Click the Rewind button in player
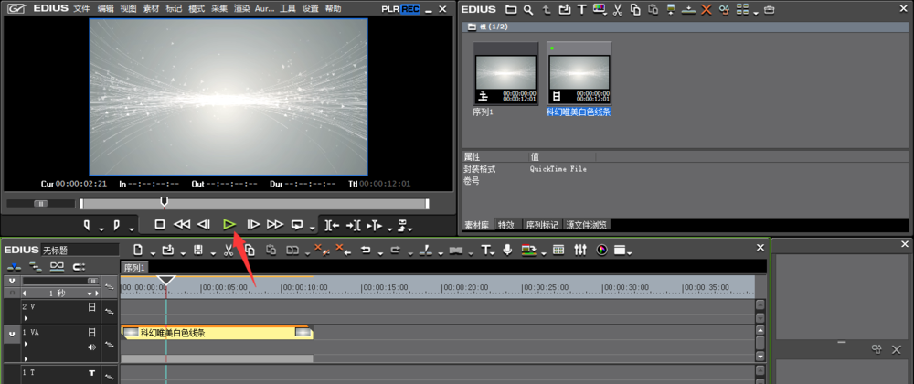 click(182, 224)
